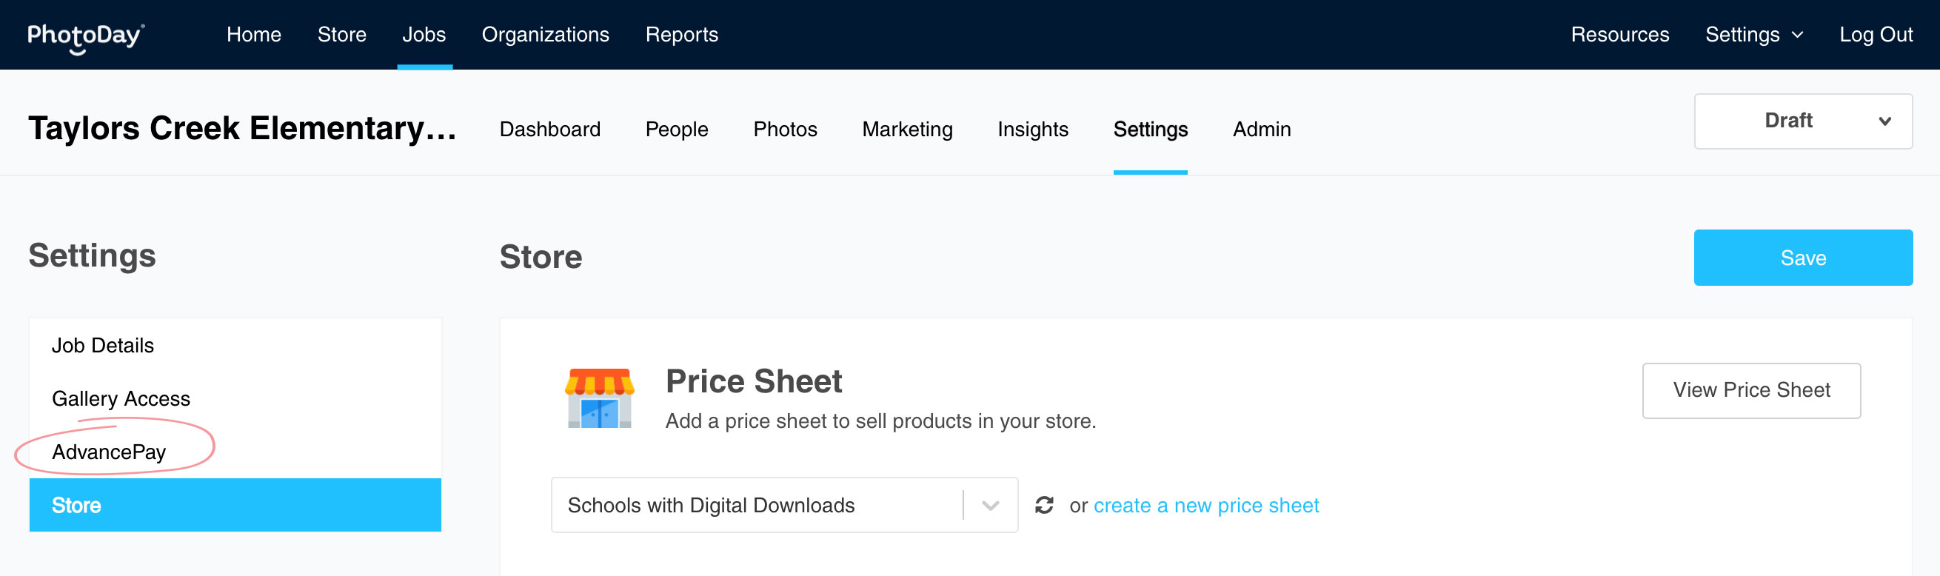Select the job Settings tab
Screen dimensions: 1940x576
click(x=1150, y=130)
